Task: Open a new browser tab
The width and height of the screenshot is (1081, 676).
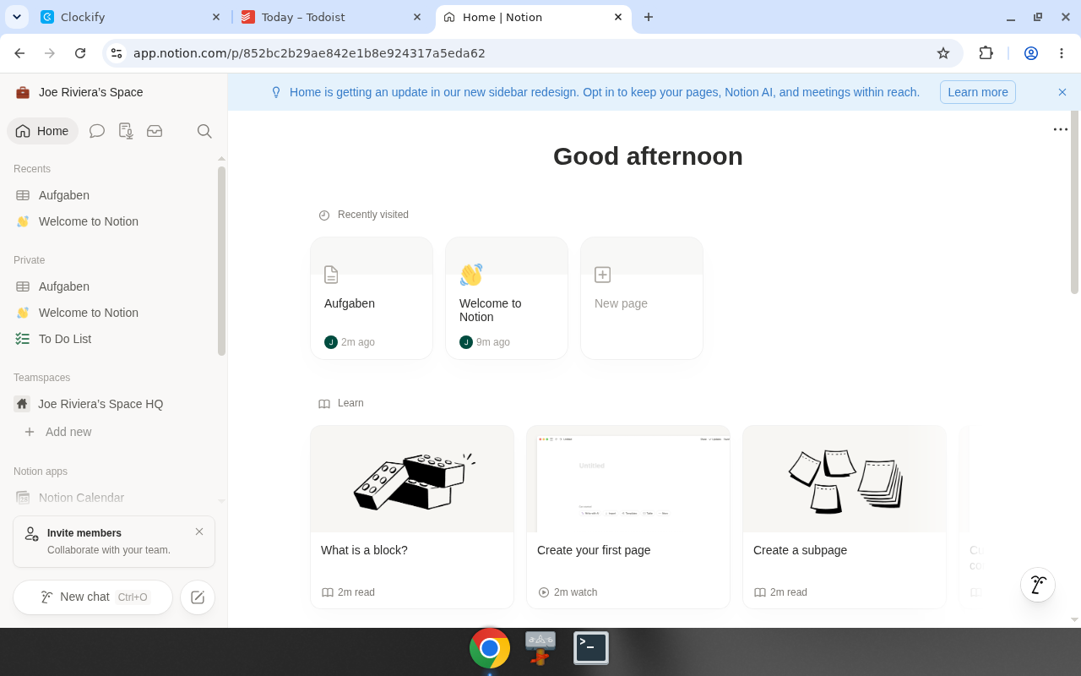Action: coord(649,17)
